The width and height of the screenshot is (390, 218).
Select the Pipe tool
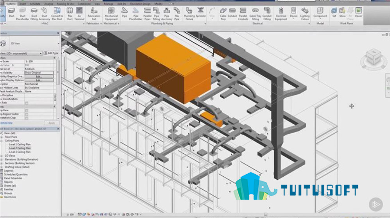point(124,12)
